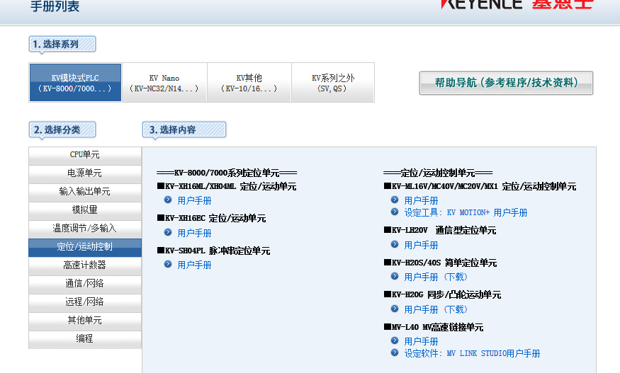
Task: Open the KV系列之外 series tab
Action: coord(332,83)
